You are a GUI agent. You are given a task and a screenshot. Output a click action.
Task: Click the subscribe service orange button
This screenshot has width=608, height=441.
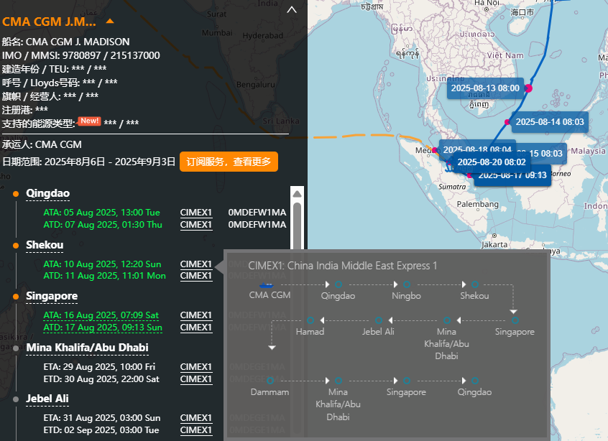point(229,162)
